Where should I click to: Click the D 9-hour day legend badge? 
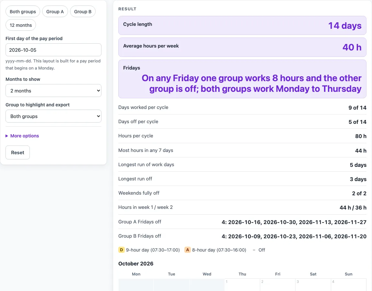point(121,250)
